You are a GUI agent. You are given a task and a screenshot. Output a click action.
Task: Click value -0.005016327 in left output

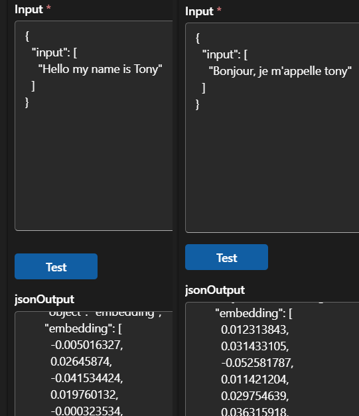[87, 345]
